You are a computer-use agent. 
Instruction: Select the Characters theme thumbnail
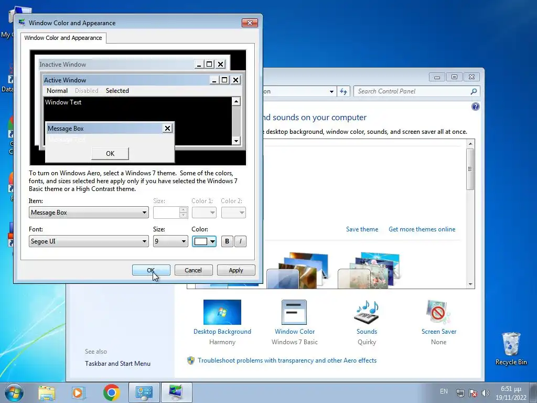[369, 271]
